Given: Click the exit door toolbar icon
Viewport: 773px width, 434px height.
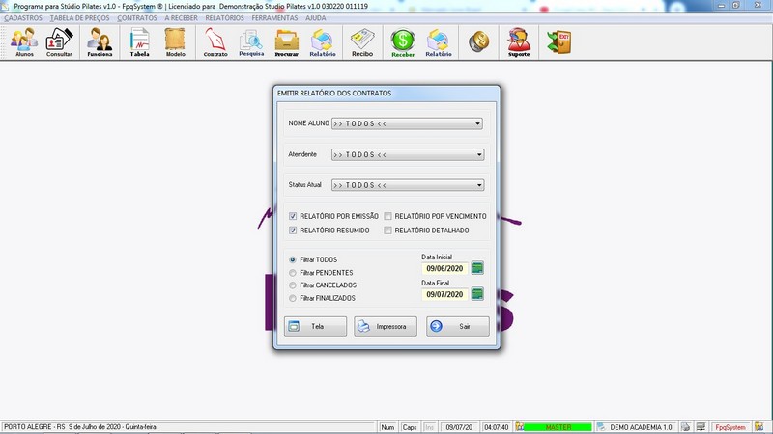Looking at the screenshot, I should pos(559,41).
